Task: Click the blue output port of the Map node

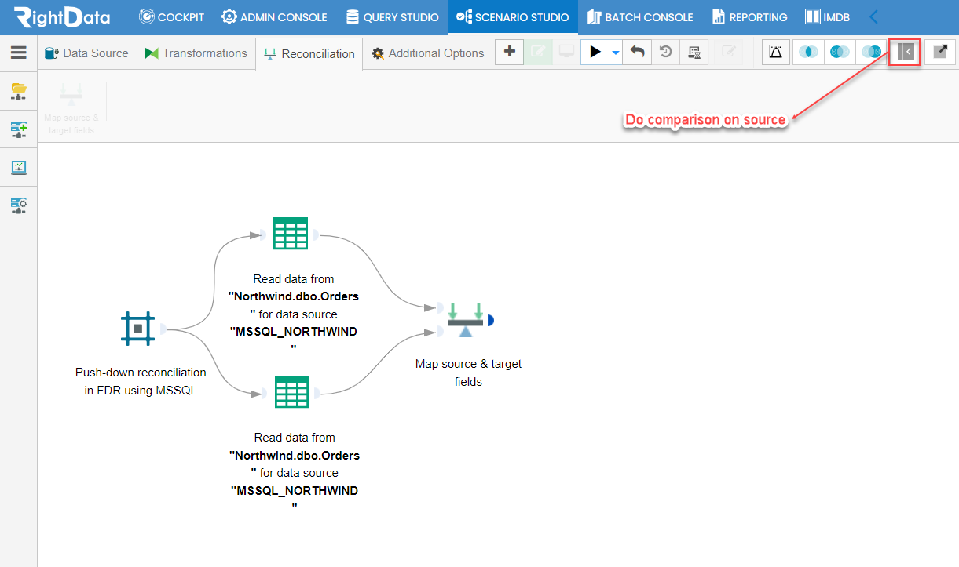Action: tap(490, 320)
